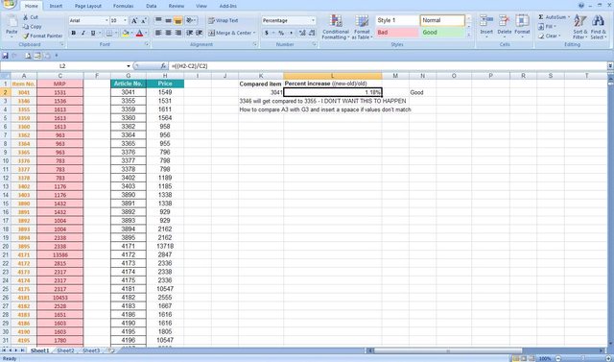614x362 pixels.
Task: Open Find & Select tool
Action: (x=598, y=27)
